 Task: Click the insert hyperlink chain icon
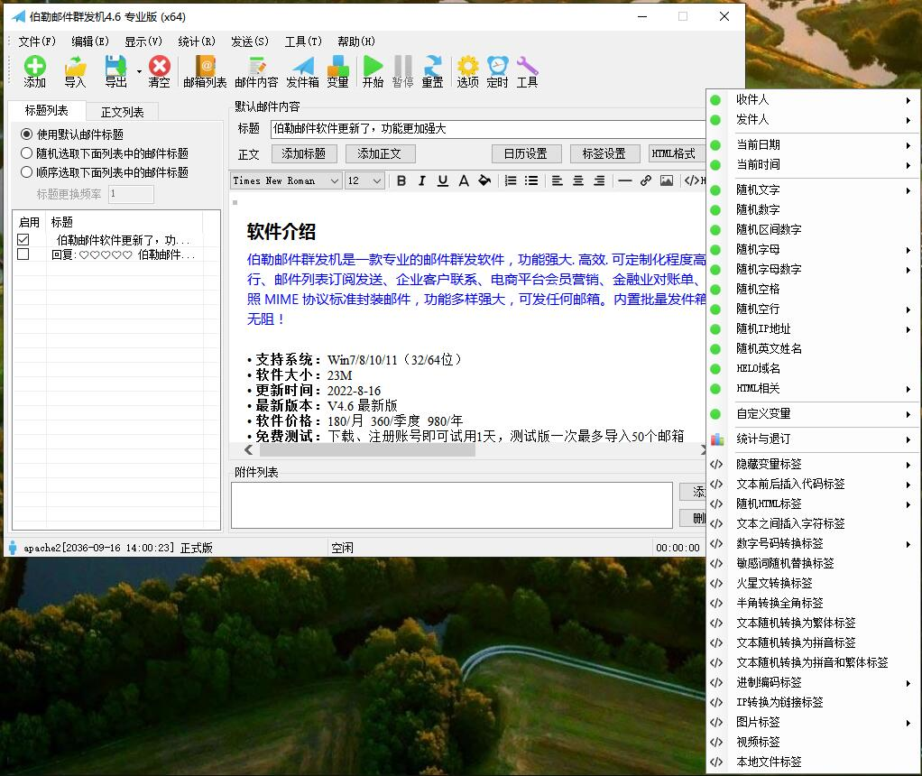pyautogui.click(x=646, y=180)
